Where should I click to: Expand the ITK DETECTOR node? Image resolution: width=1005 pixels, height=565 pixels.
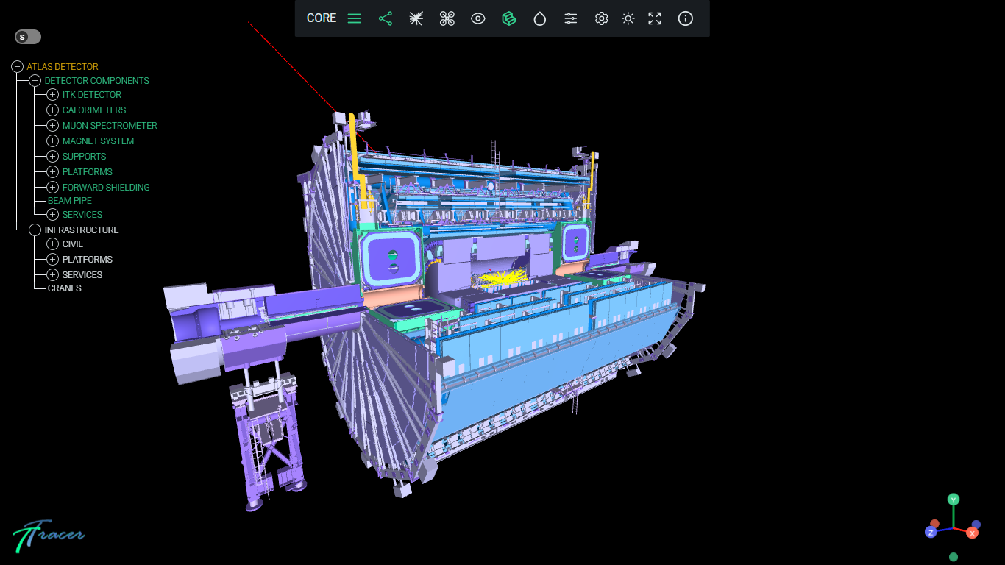tap(52, 95)
